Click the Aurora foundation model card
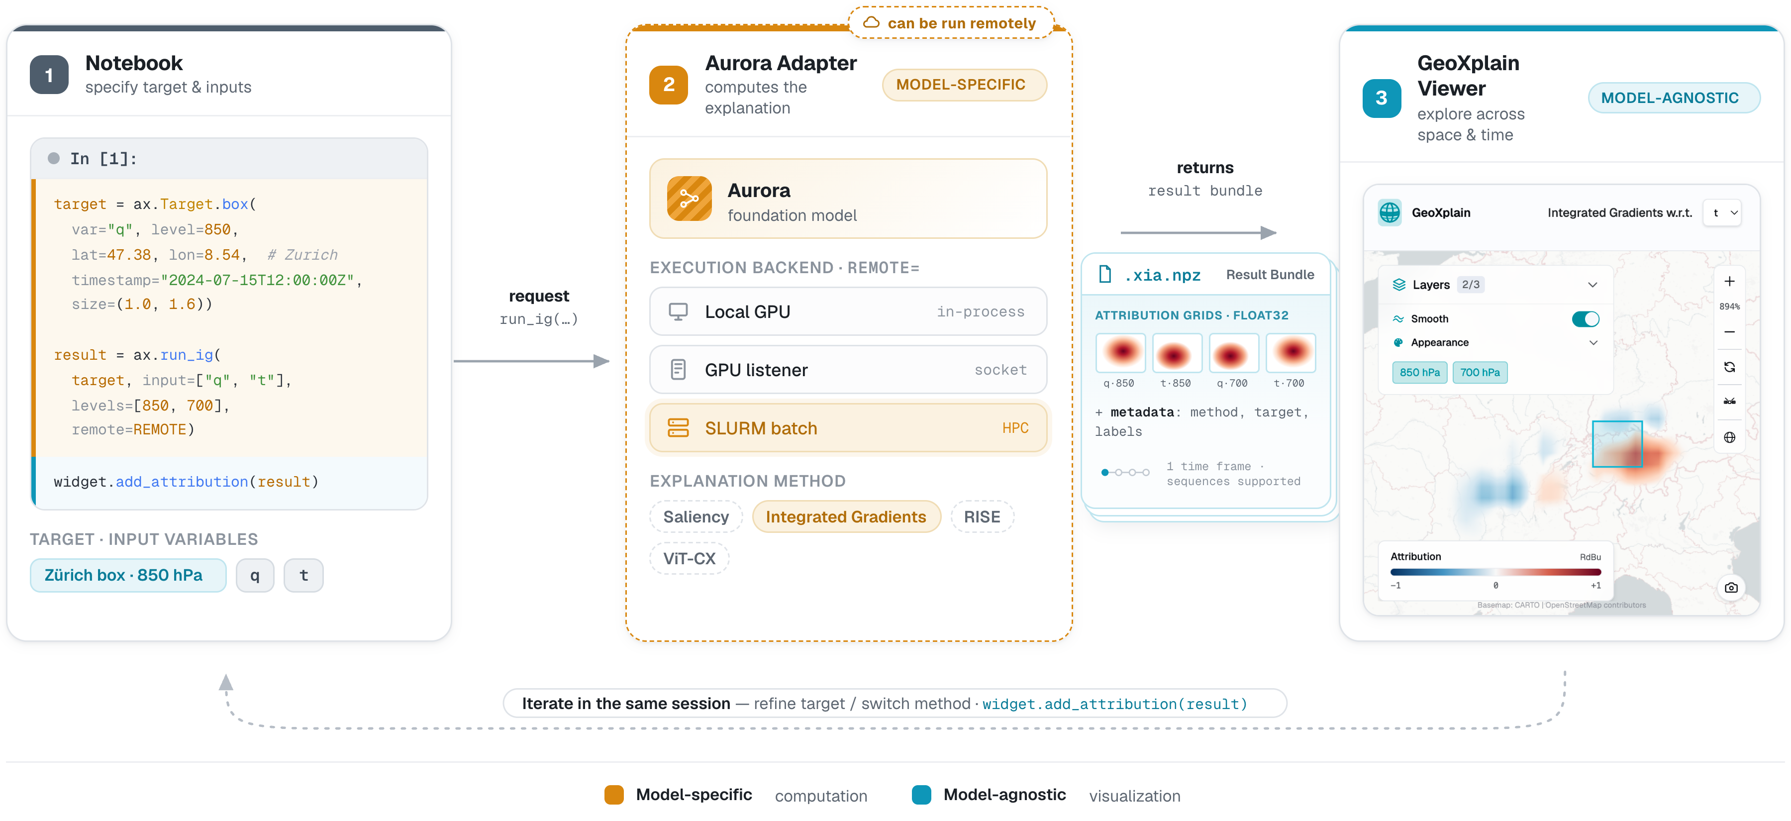Viewport: 1791px width, 821px height. 848,198
